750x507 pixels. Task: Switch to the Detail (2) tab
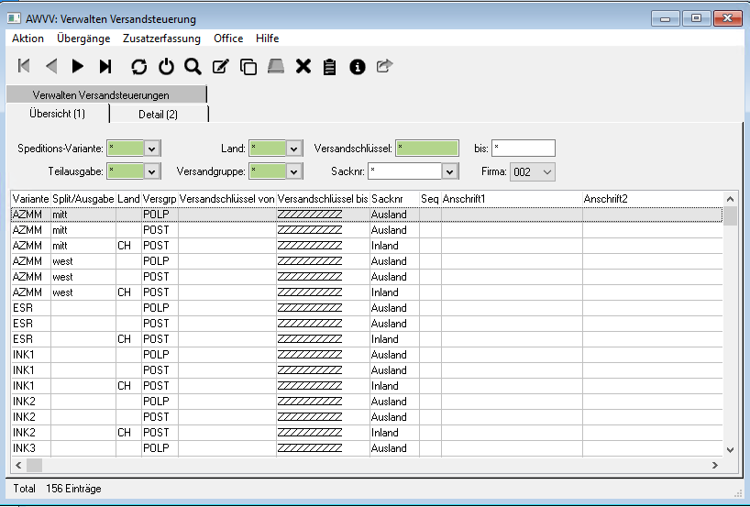point(159,115)
